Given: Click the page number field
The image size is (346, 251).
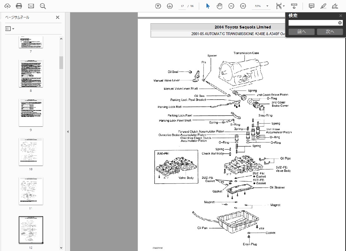Looking at the screenshot, I should (x=182, y=6).
